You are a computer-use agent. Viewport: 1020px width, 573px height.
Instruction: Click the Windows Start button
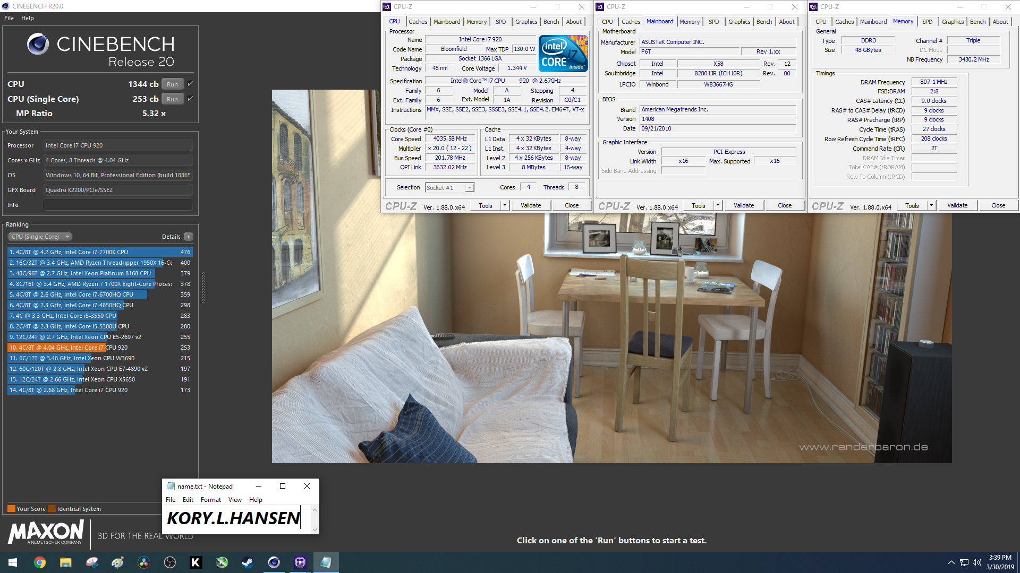[13, 562]
